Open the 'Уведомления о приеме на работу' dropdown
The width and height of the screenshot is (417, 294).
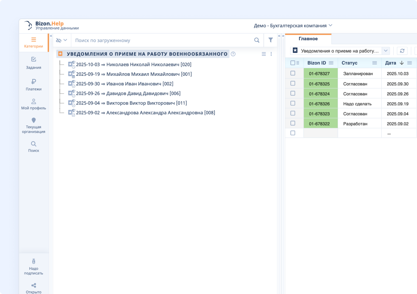point(386,51)
